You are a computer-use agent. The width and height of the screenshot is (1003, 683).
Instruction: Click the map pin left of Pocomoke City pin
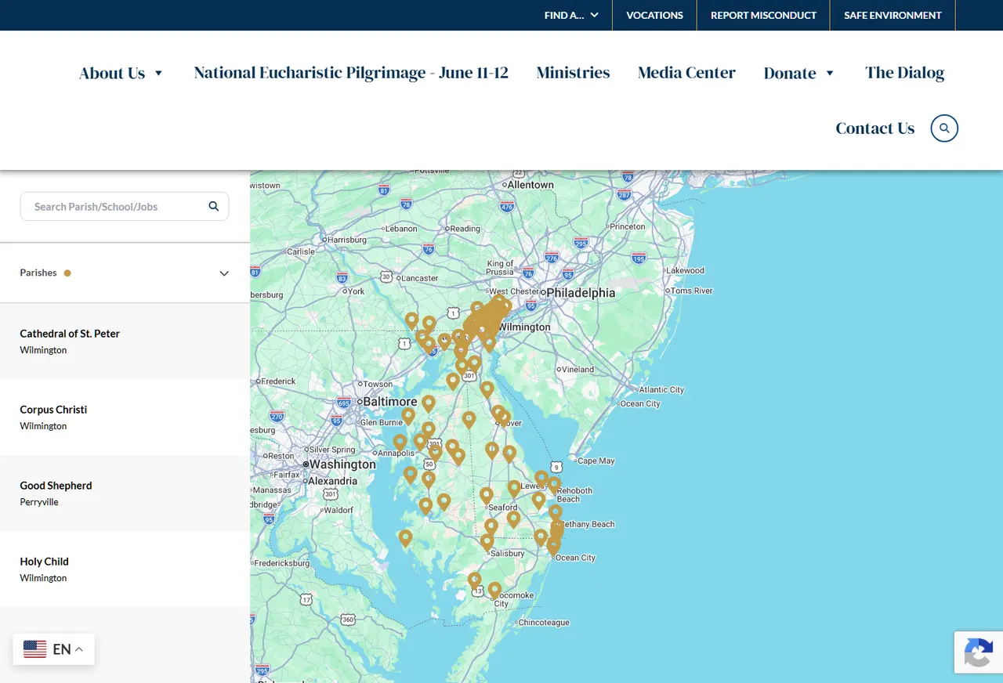(x=475, y=580)
